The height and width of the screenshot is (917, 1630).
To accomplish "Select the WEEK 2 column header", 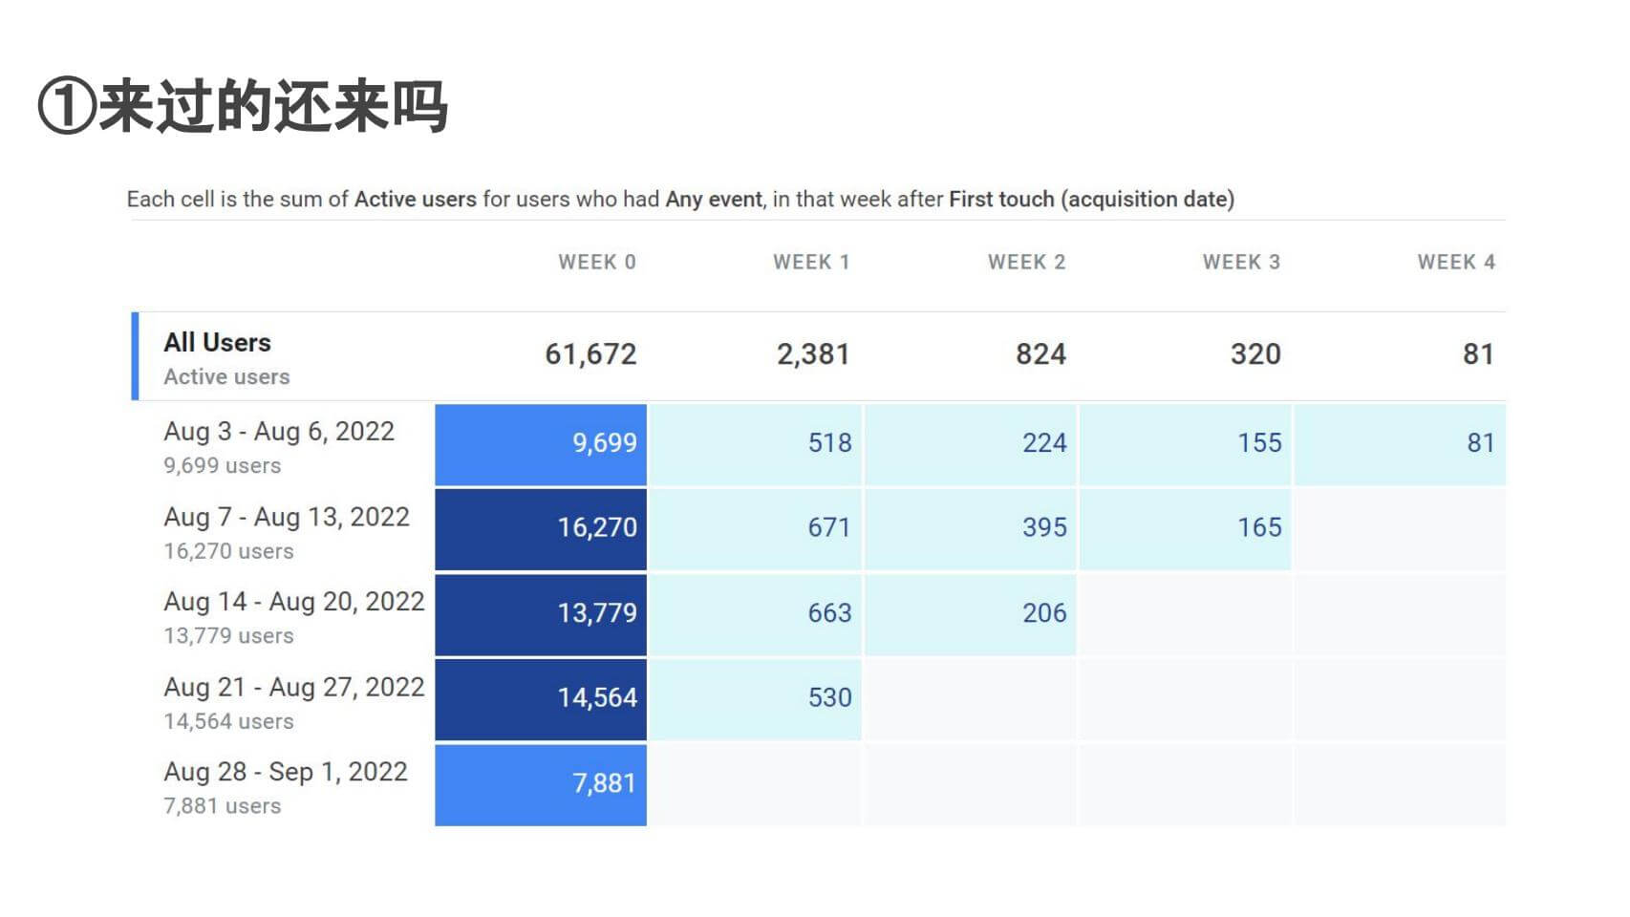I will [x=1025, y=262].
